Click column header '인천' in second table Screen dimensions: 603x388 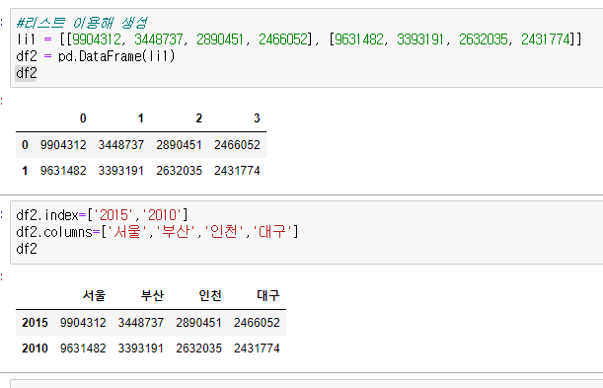[x=210, y=295]
